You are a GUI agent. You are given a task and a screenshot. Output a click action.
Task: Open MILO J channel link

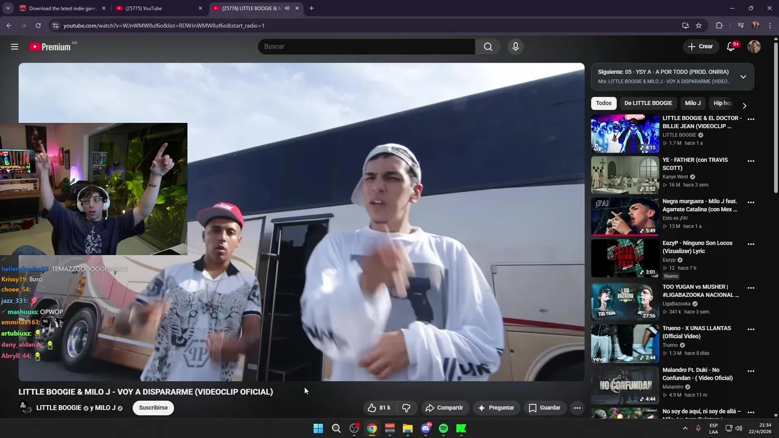105,408
